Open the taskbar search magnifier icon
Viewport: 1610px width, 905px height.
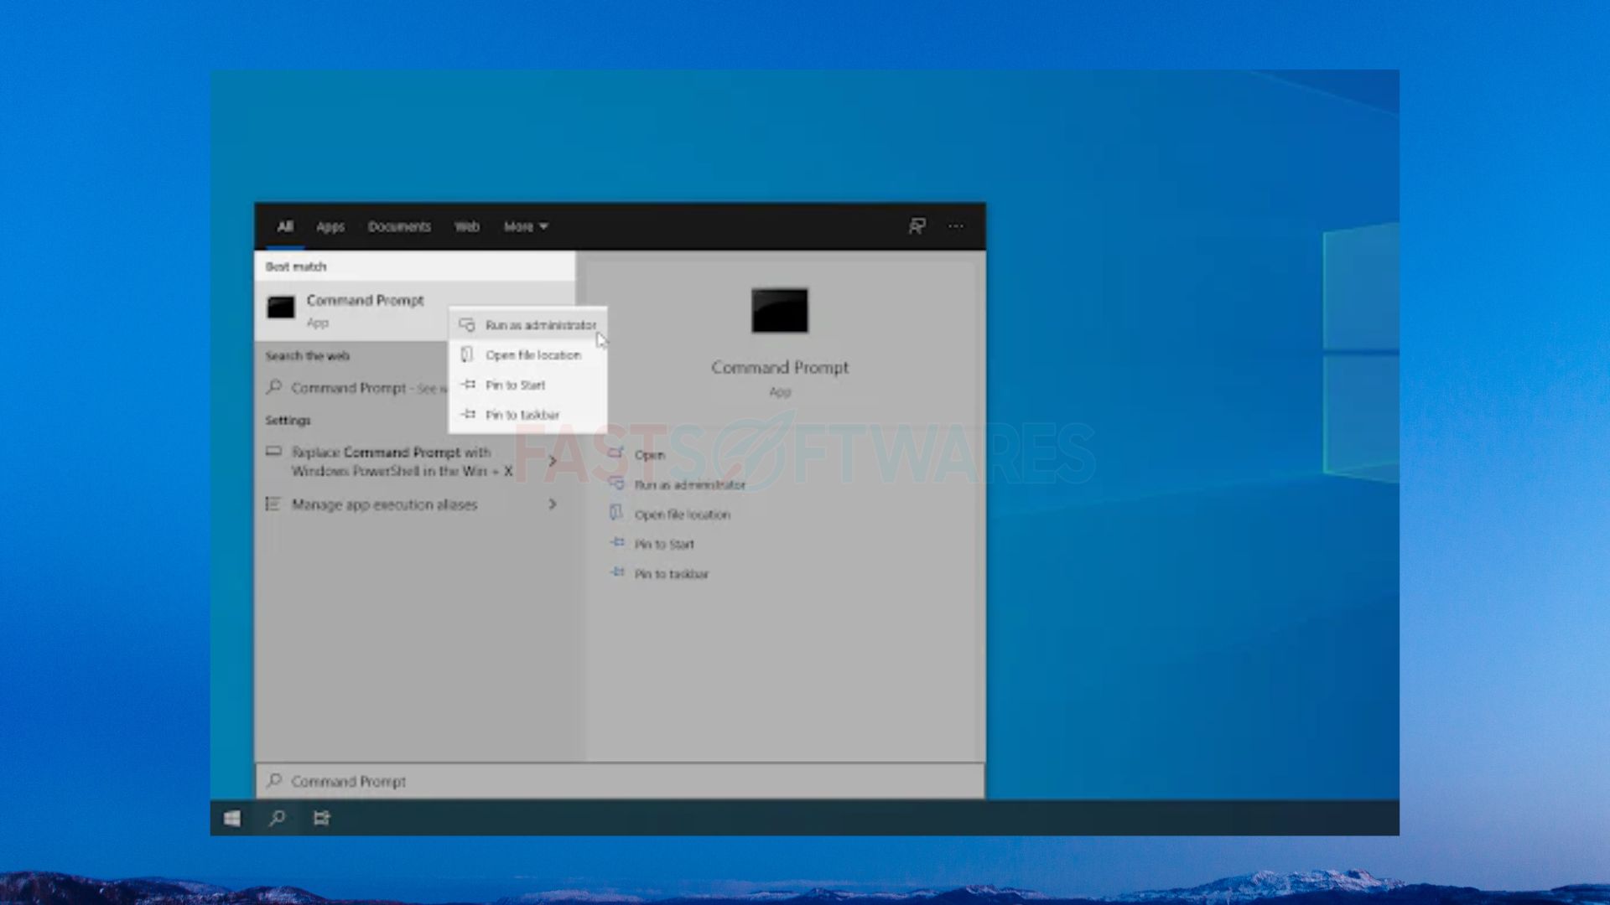click(277, 818)
